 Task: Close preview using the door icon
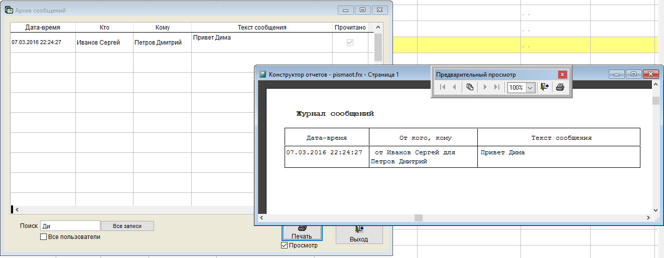[x=545, y=87]
